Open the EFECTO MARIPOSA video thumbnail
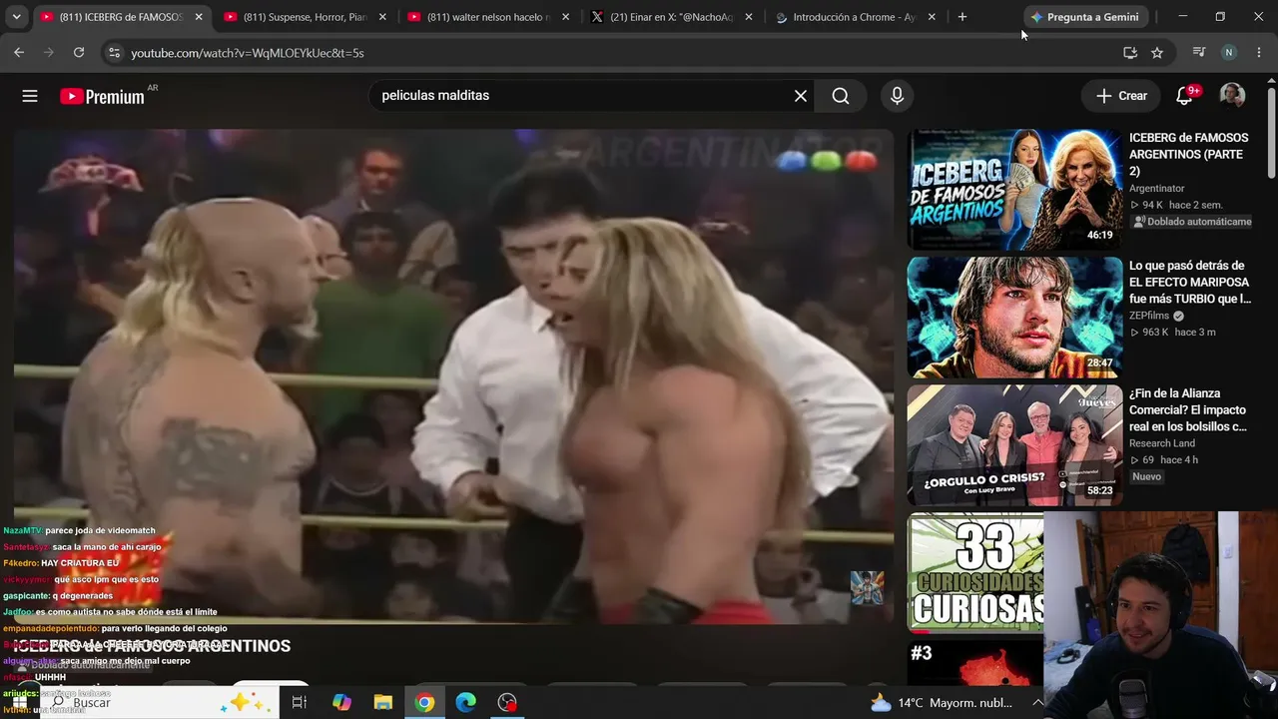Screen dimensions: 1278x719 (1014, 318)
